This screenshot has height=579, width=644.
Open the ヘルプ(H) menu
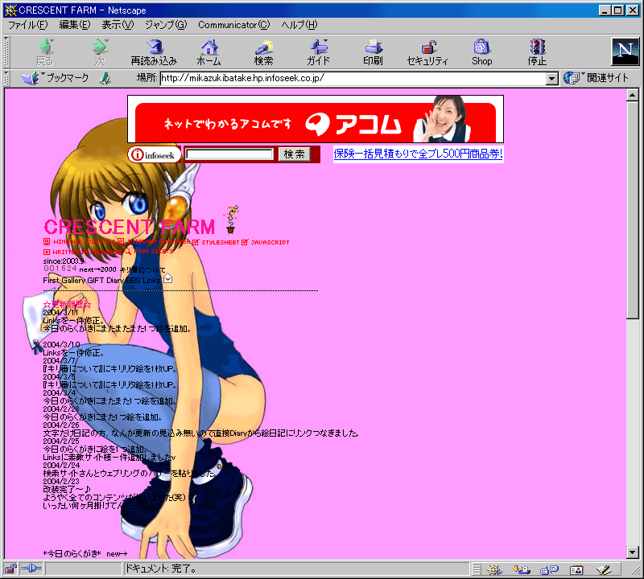pyautogui.click(x=299, y=25)
